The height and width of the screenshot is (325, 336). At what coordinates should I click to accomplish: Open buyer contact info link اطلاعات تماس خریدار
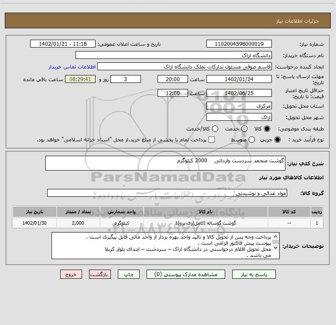pos(72,67)
